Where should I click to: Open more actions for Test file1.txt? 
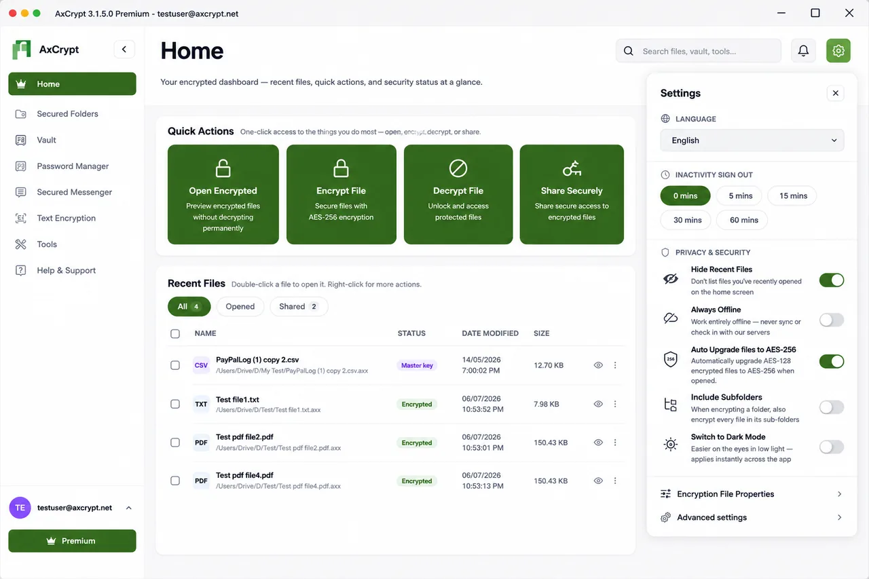pos(615,404)
